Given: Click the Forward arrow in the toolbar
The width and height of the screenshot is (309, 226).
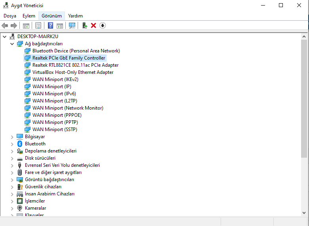Looking at the screenshot, I should coord(14,25).
